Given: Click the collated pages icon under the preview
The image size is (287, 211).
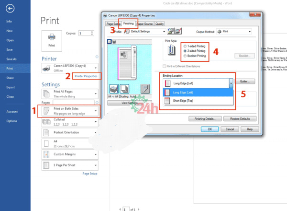Looking at the screenshot, I should coord(124,89).
